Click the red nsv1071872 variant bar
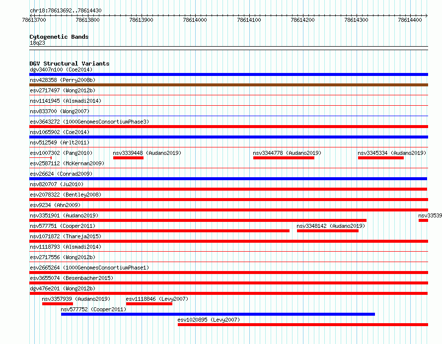The image size is (442, 344). coord(228,241)
